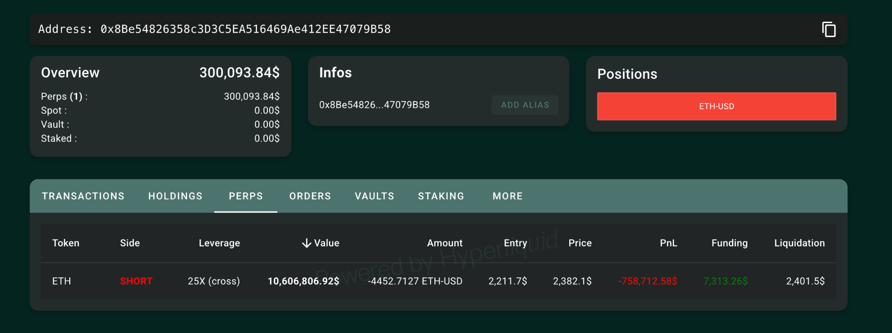Sort by Liquidation column header
The image size is (892, 333).
[799, 243]
